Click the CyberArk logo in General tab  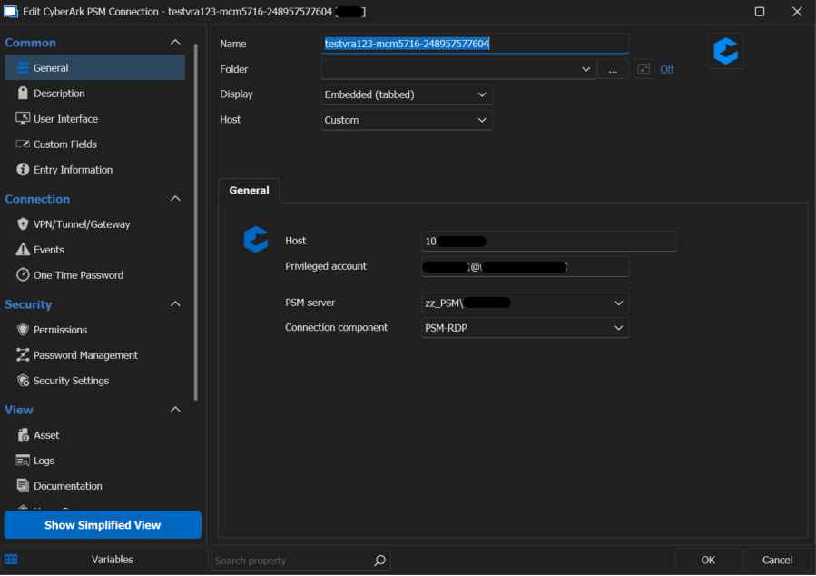click(256, 240)
